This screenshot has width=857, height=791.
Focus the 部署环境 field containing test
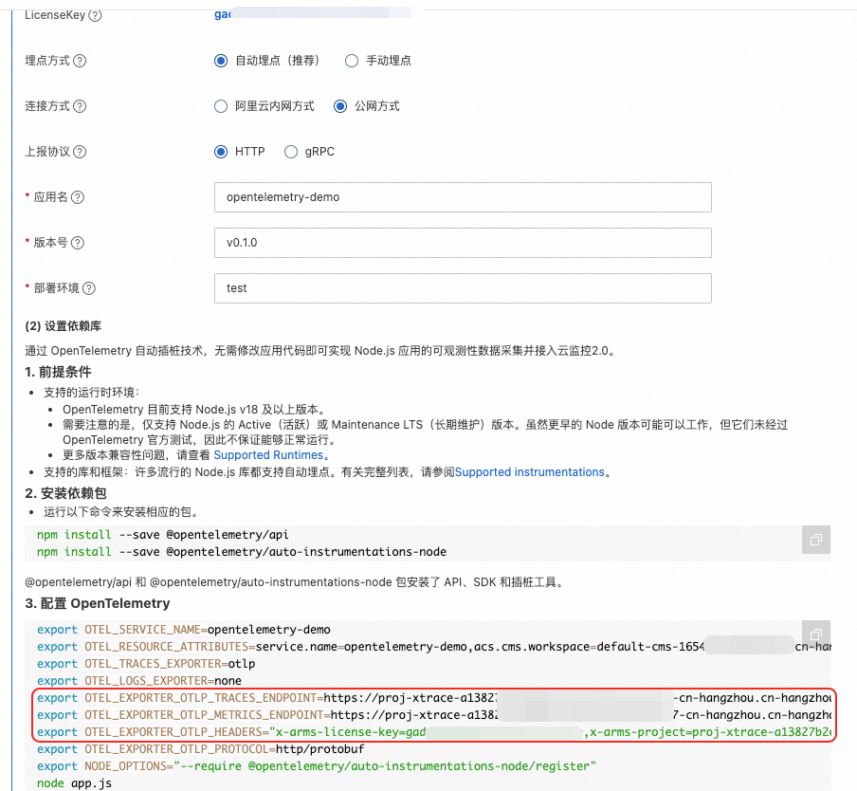click(463, 288)
